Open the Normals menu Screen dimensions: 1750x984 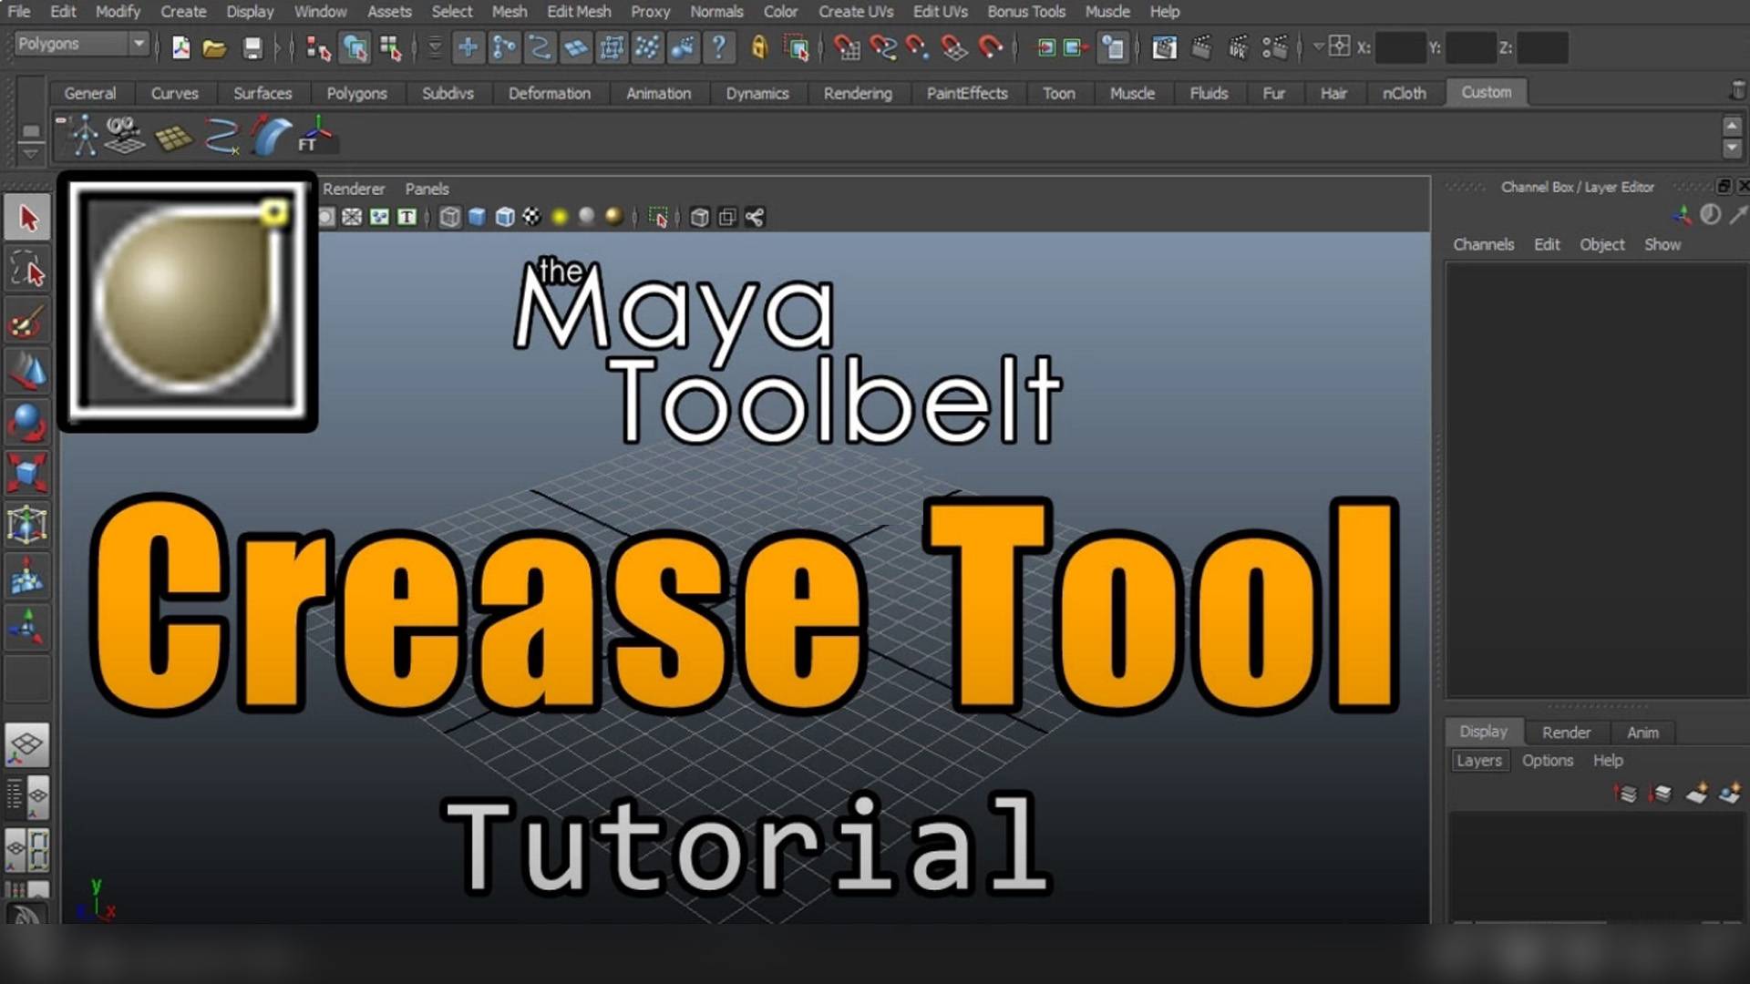716,12
